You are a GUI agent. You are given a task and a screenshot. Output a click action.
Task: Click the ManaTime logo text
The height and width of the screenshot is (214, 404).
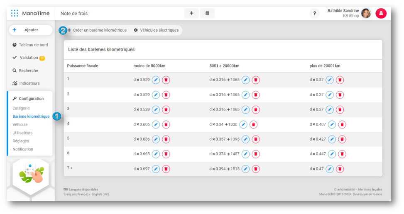tap(36, 13)
